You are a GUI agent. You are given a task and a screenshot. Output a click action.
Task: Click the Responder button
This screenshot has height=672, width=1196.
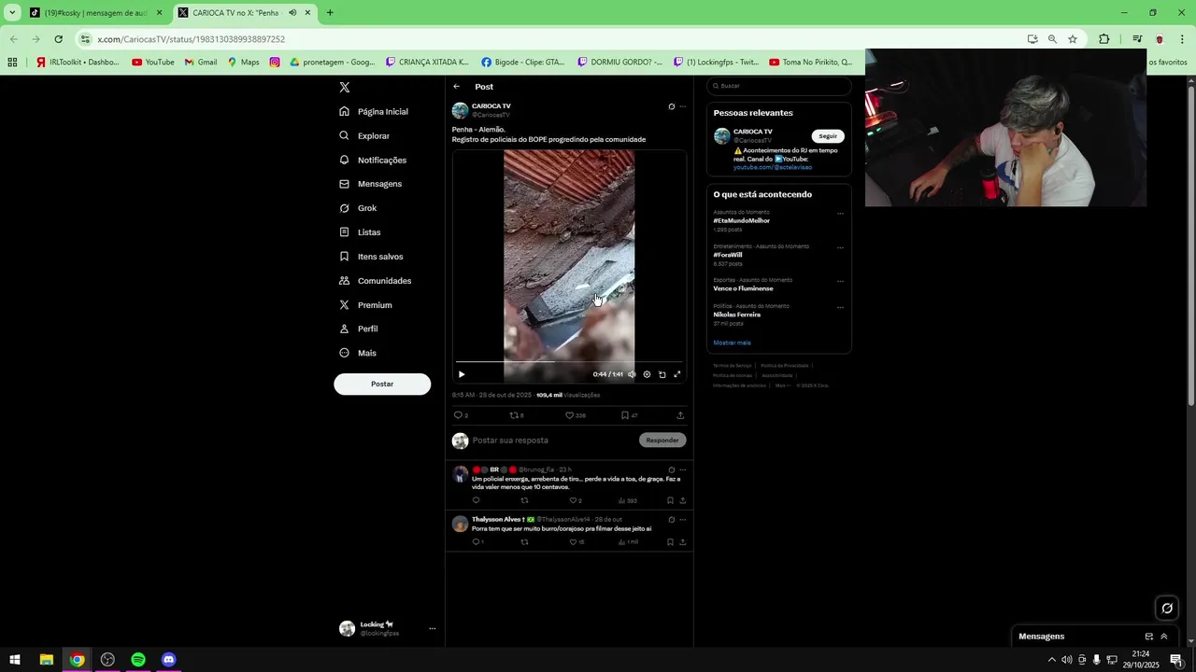662,441
